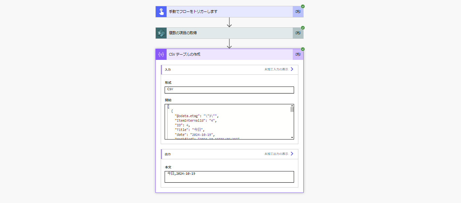Click chevron beside 未加工出力の表示
This screenshot has width=461, height=203.
tap(291, 154)
